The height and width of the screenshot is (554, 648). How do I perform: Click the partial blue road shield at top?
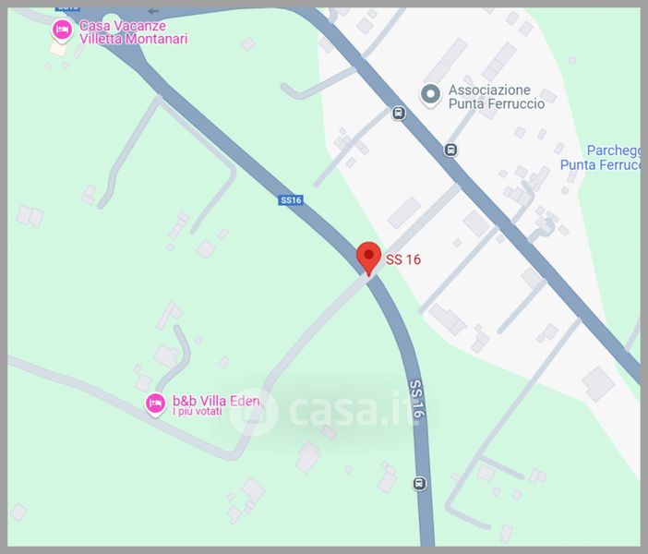coord(67,8)
